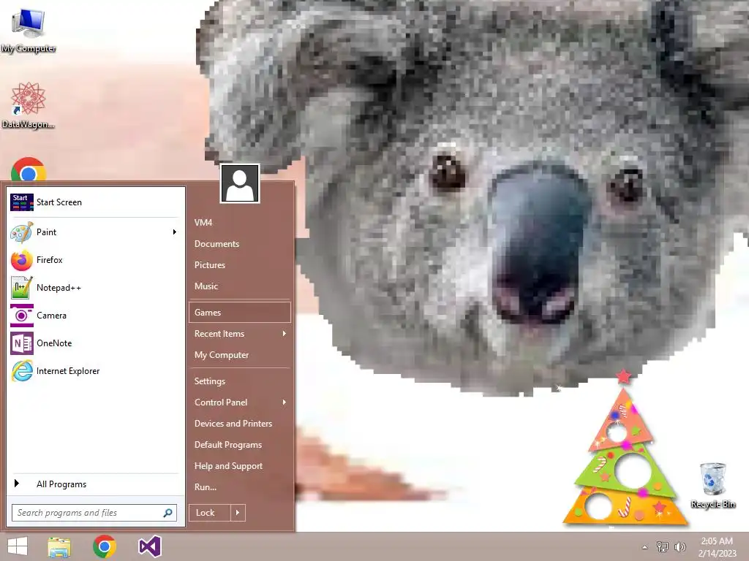
Task: Open Pictures from the start menu
Action: [x=210, y=265]
